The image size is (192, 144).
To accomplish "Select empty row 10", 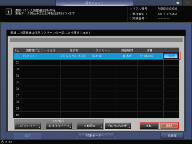I will [96, 115].
